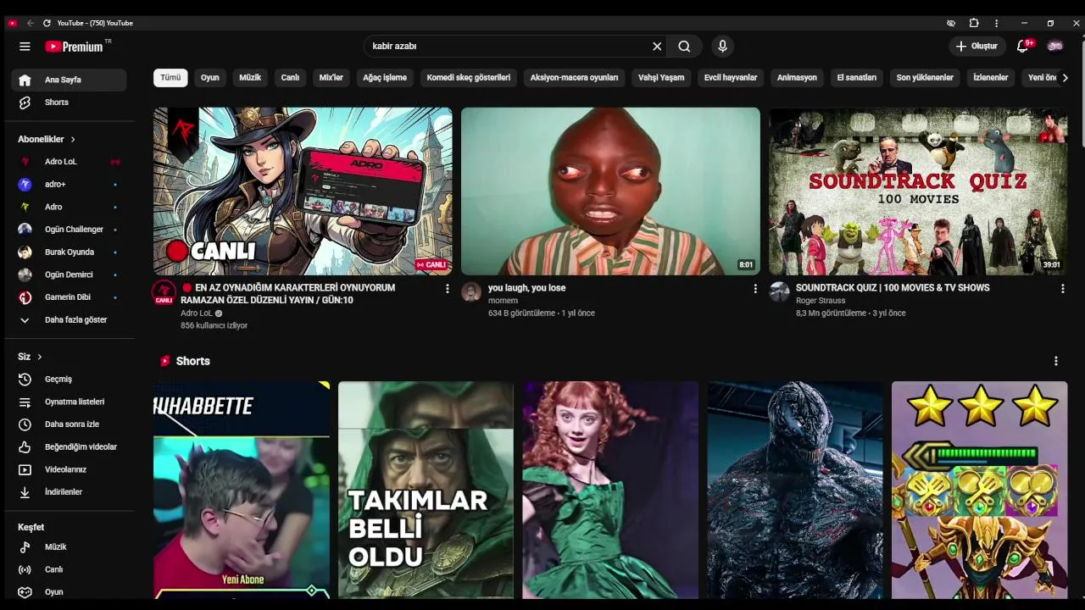Select the Ağaç işleme filter chip
The image size is (1085, 610).
[385, 77]
